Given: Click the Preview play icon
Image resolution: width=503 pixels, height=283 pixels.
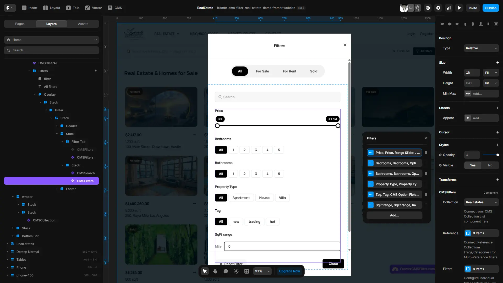Looking at the screenshot, I should pos(459,8).
